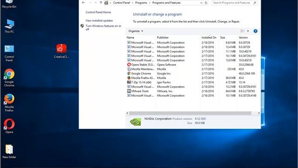Image resolution: width=298 pixels, height=168 pixels.
Task: Click the Back navigation arrow
Action: point(83,3)
